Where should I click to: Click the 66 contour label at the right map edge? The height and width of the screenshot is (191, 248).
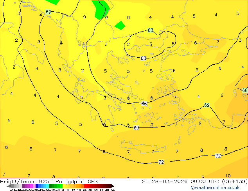pyautogui.click(x=245, y=90)
